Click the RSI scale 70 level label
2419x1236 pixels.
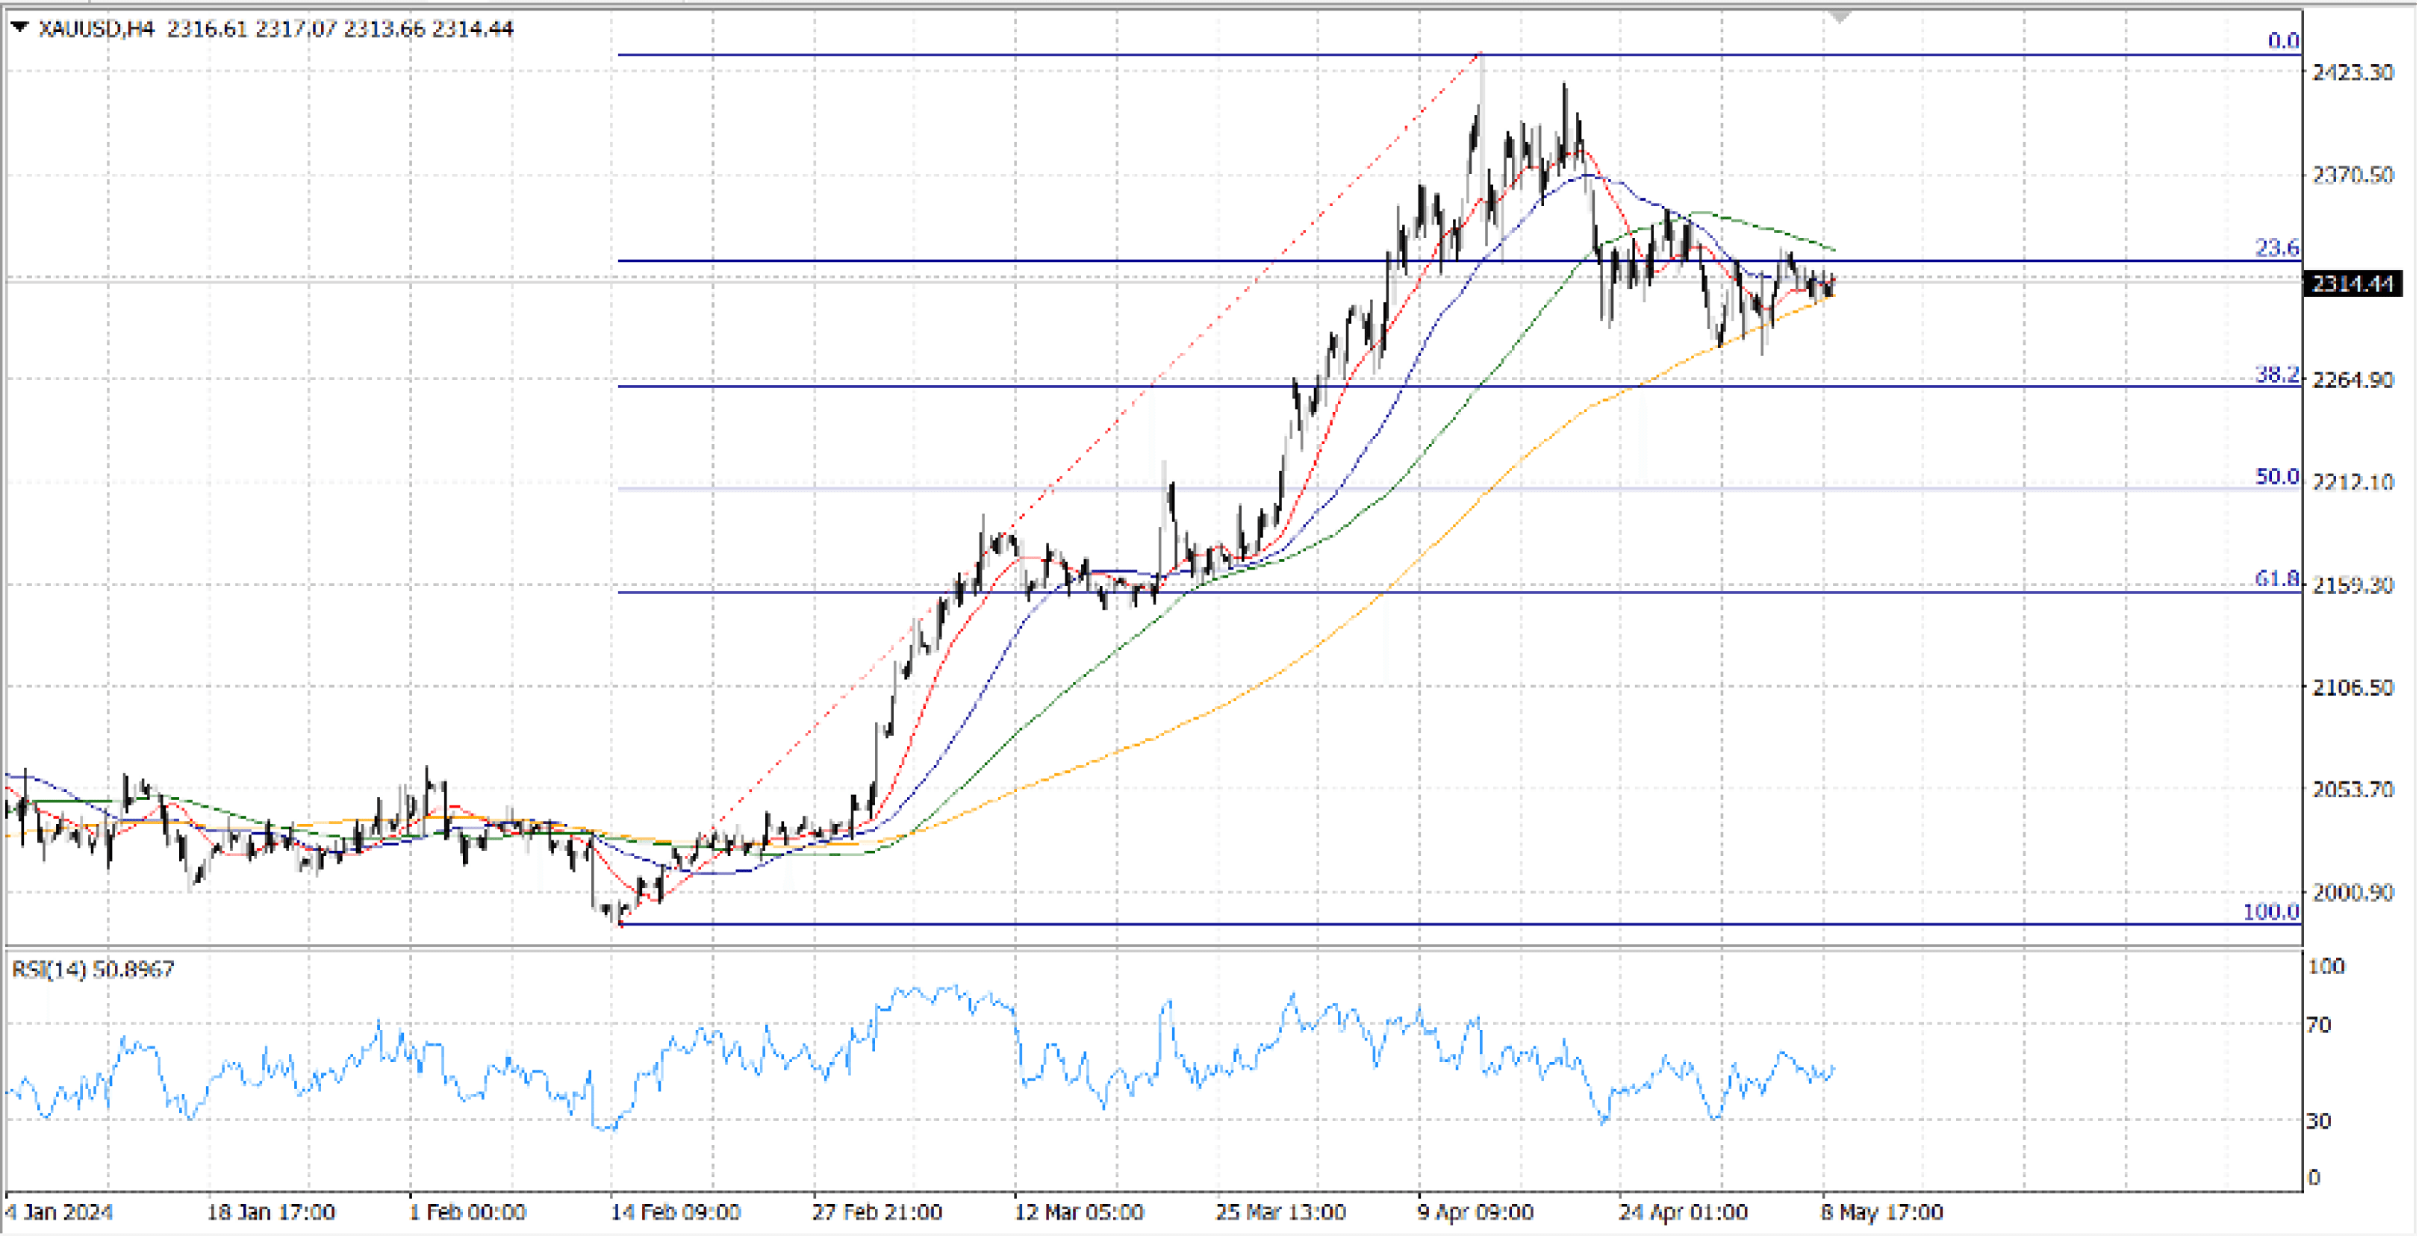coord(2318,1024)
